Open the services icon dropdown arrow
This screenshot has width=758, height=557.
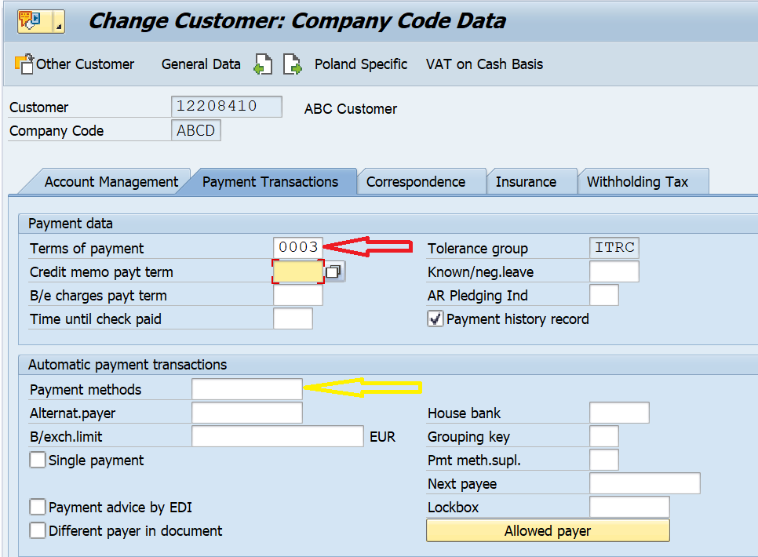click(x=59, y=21)
